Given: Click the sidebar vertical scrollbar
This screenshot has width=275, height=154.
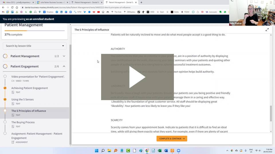Looking at the screenshot, I should (x=70, y=94).
